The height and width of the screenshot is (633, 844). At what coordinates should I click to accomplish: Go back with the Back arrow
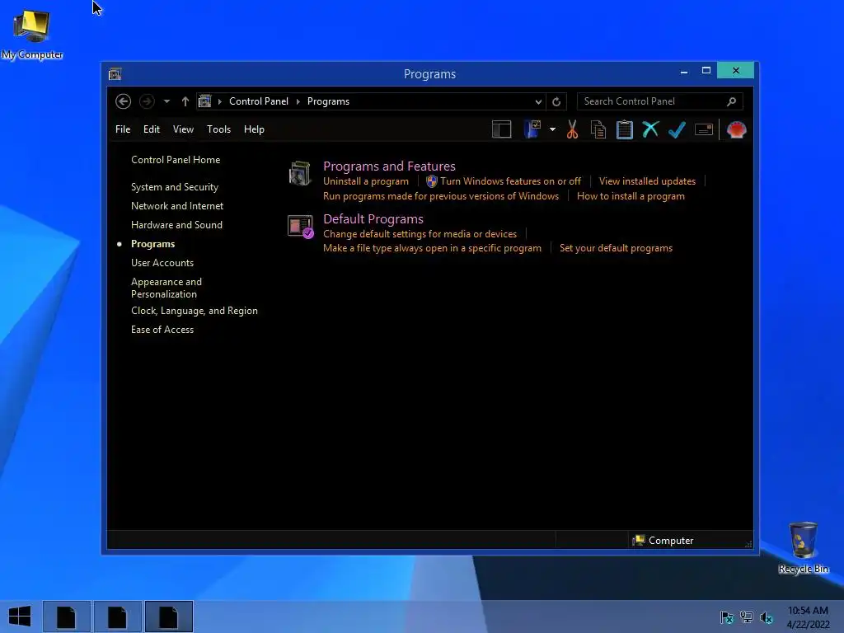(x=124, y=101)
